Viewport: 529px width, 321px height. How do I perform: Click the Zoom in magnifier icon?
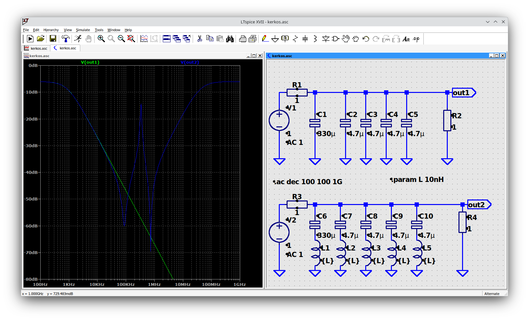pos(101,39)
